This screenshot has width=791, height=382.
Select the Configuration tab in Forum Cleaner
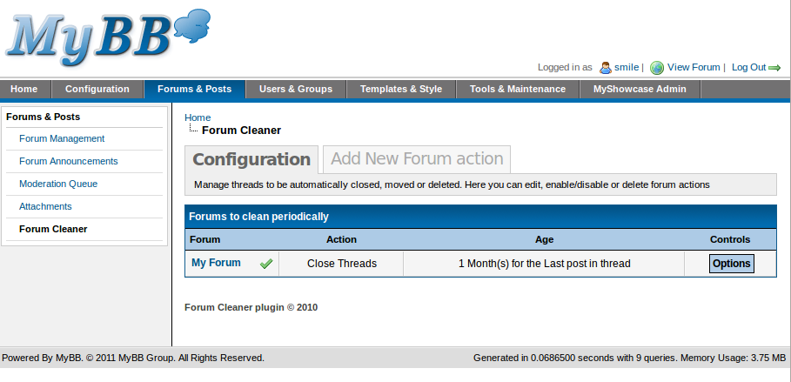pyautogui.click(x=251, y=159)
